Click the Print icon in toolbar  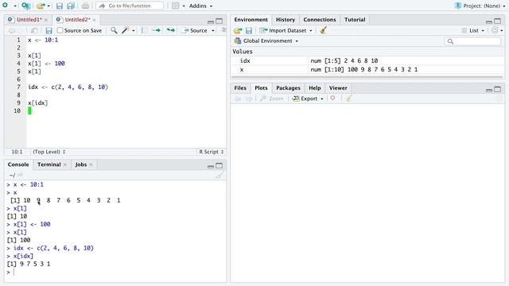(x=85, y=6)
